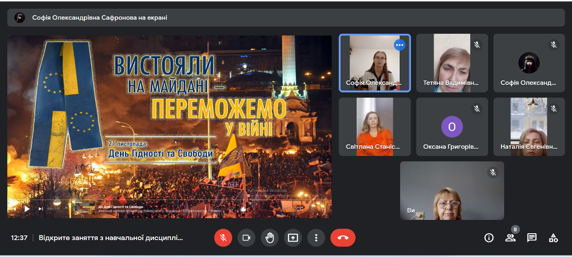The height and width of the screenshot is (257, 572).
Task: Select Світлана Станіславівна's video tile
Action: coord(374,127)
